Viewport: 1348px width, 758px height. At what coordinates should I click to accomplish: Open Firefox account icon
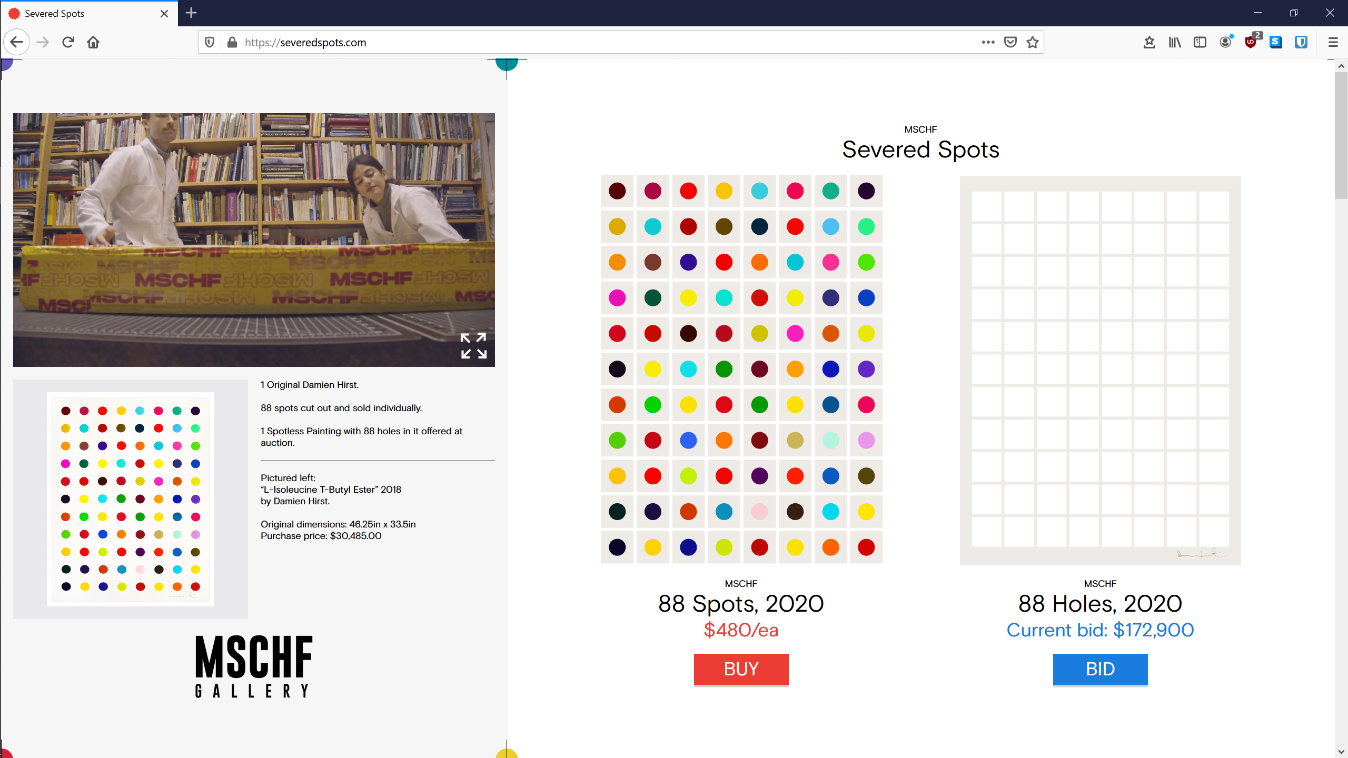(1225, 42)
